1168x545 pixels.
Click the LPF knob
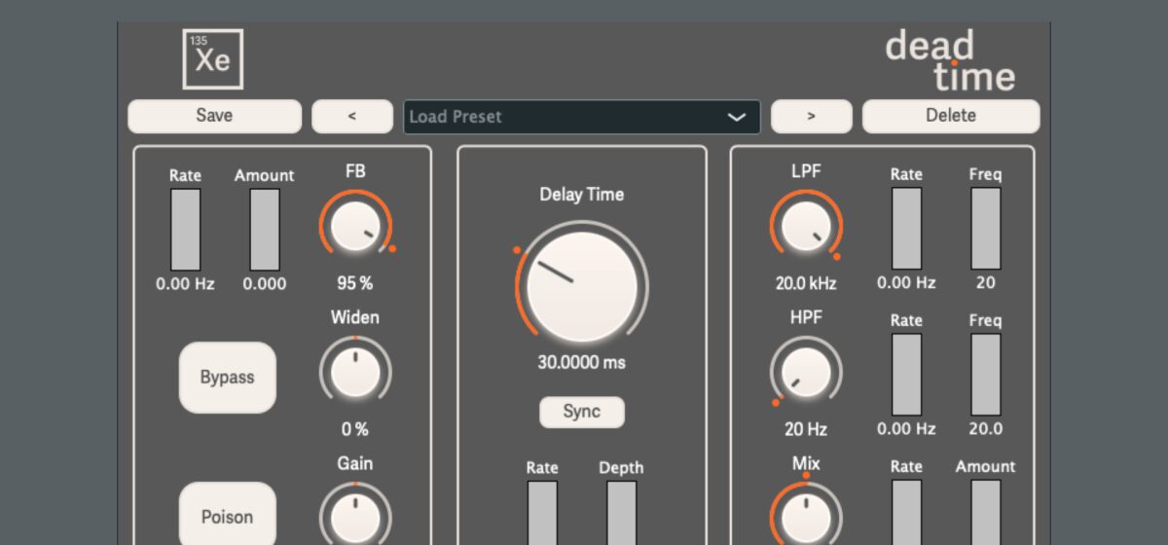pyautogui.click(x=806, y=227)
